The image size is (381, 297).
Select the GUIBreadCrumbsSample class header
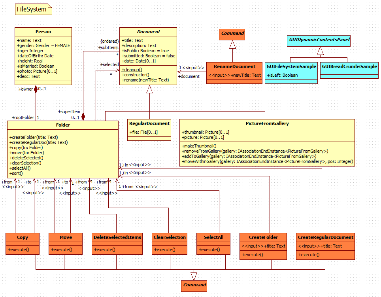tap(349, 66)
